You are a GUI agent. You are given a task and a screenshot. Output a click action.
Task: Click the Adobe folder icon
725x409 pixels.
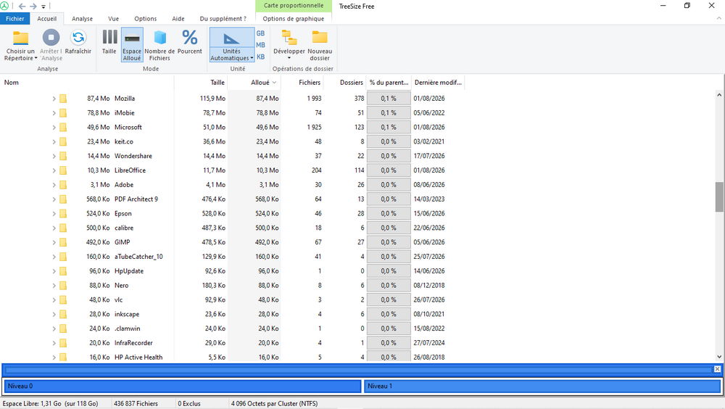63,185
